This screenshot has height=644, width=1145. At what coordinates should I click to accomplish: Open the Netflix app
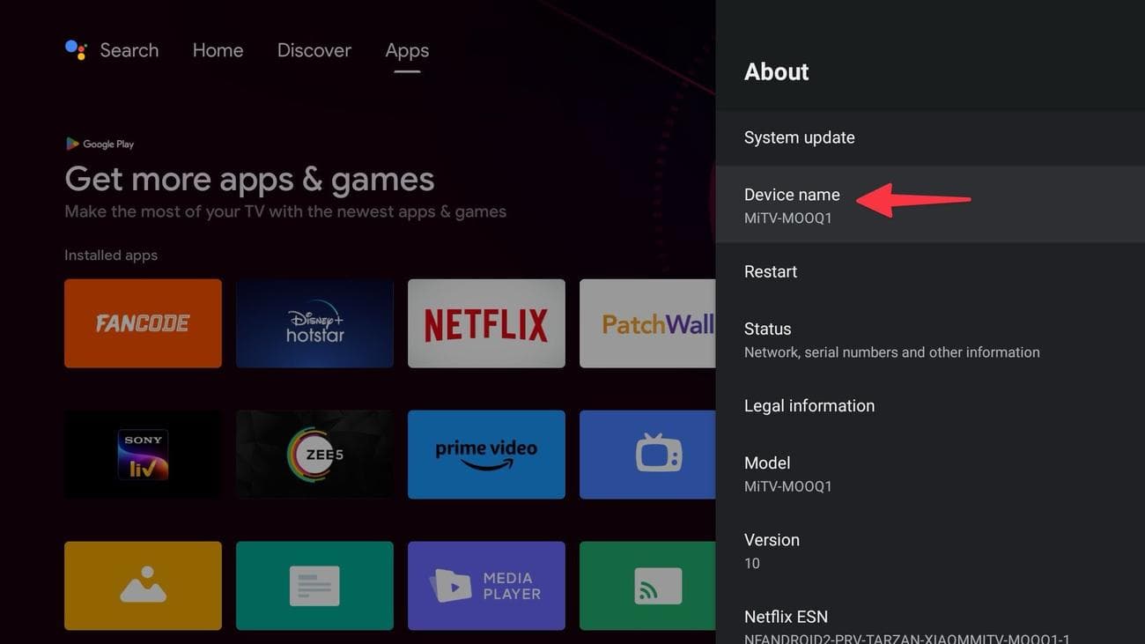485,322
